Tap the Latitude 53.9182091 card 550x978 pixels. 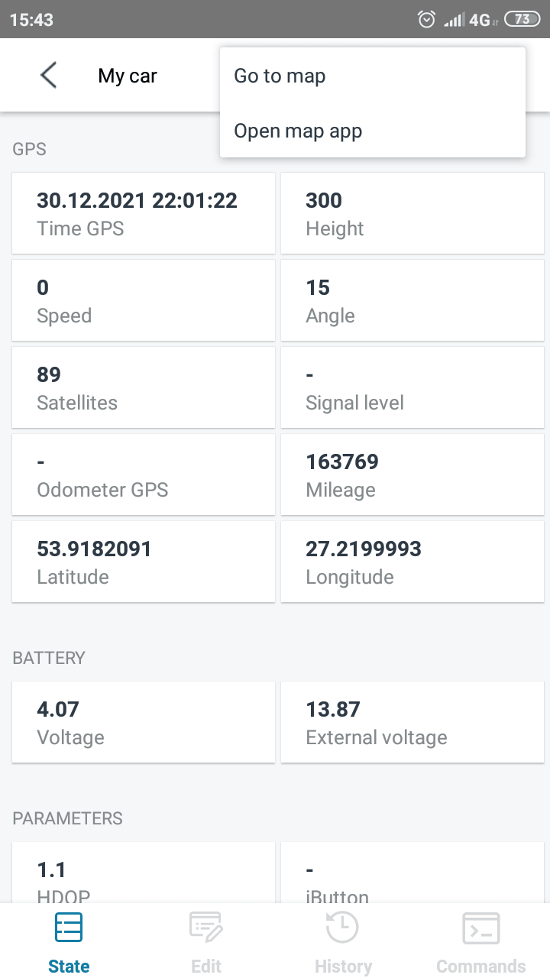point(144,562)
